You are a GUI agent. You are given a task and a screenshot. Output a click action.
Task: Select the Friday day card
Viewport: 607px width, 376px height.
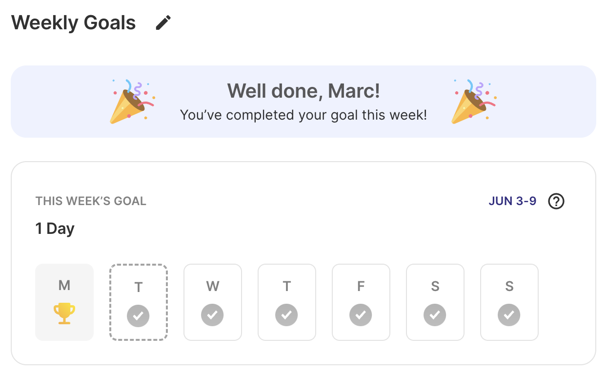(361, 302)
